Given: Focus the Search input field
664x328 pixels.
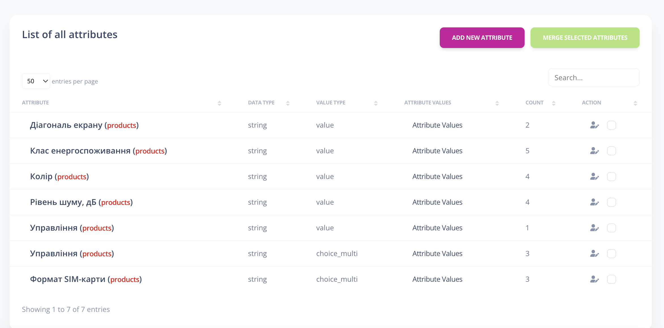Looking at the screenshot, I should click(x=594, y=78).
